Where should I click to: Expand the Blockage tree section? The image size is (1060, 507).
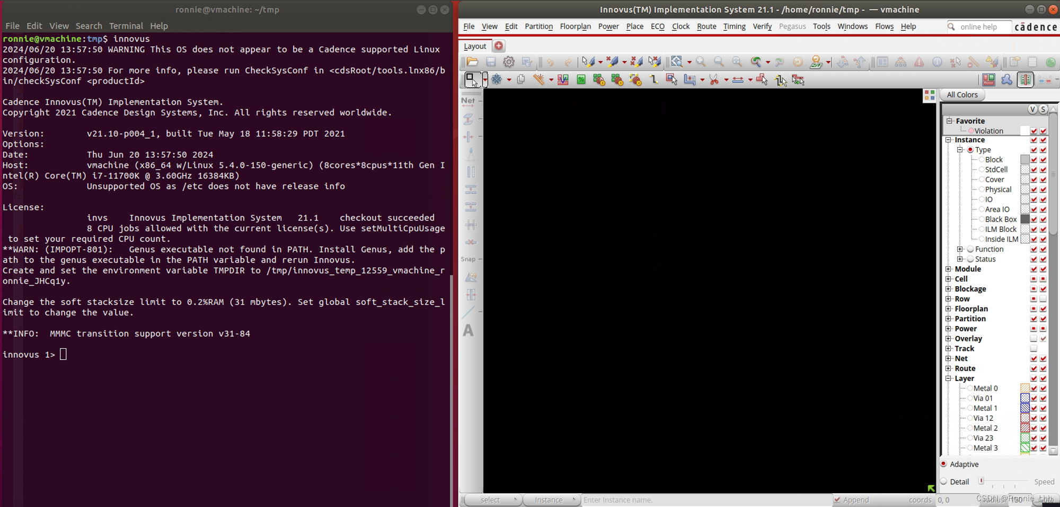click(948, 289)
